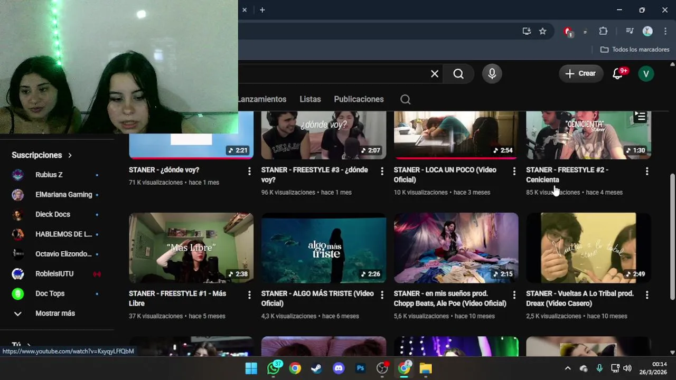This screenshot has width=676, height=380.
Task: Open OBS Studio from taskbar
Action: point(382,368)
